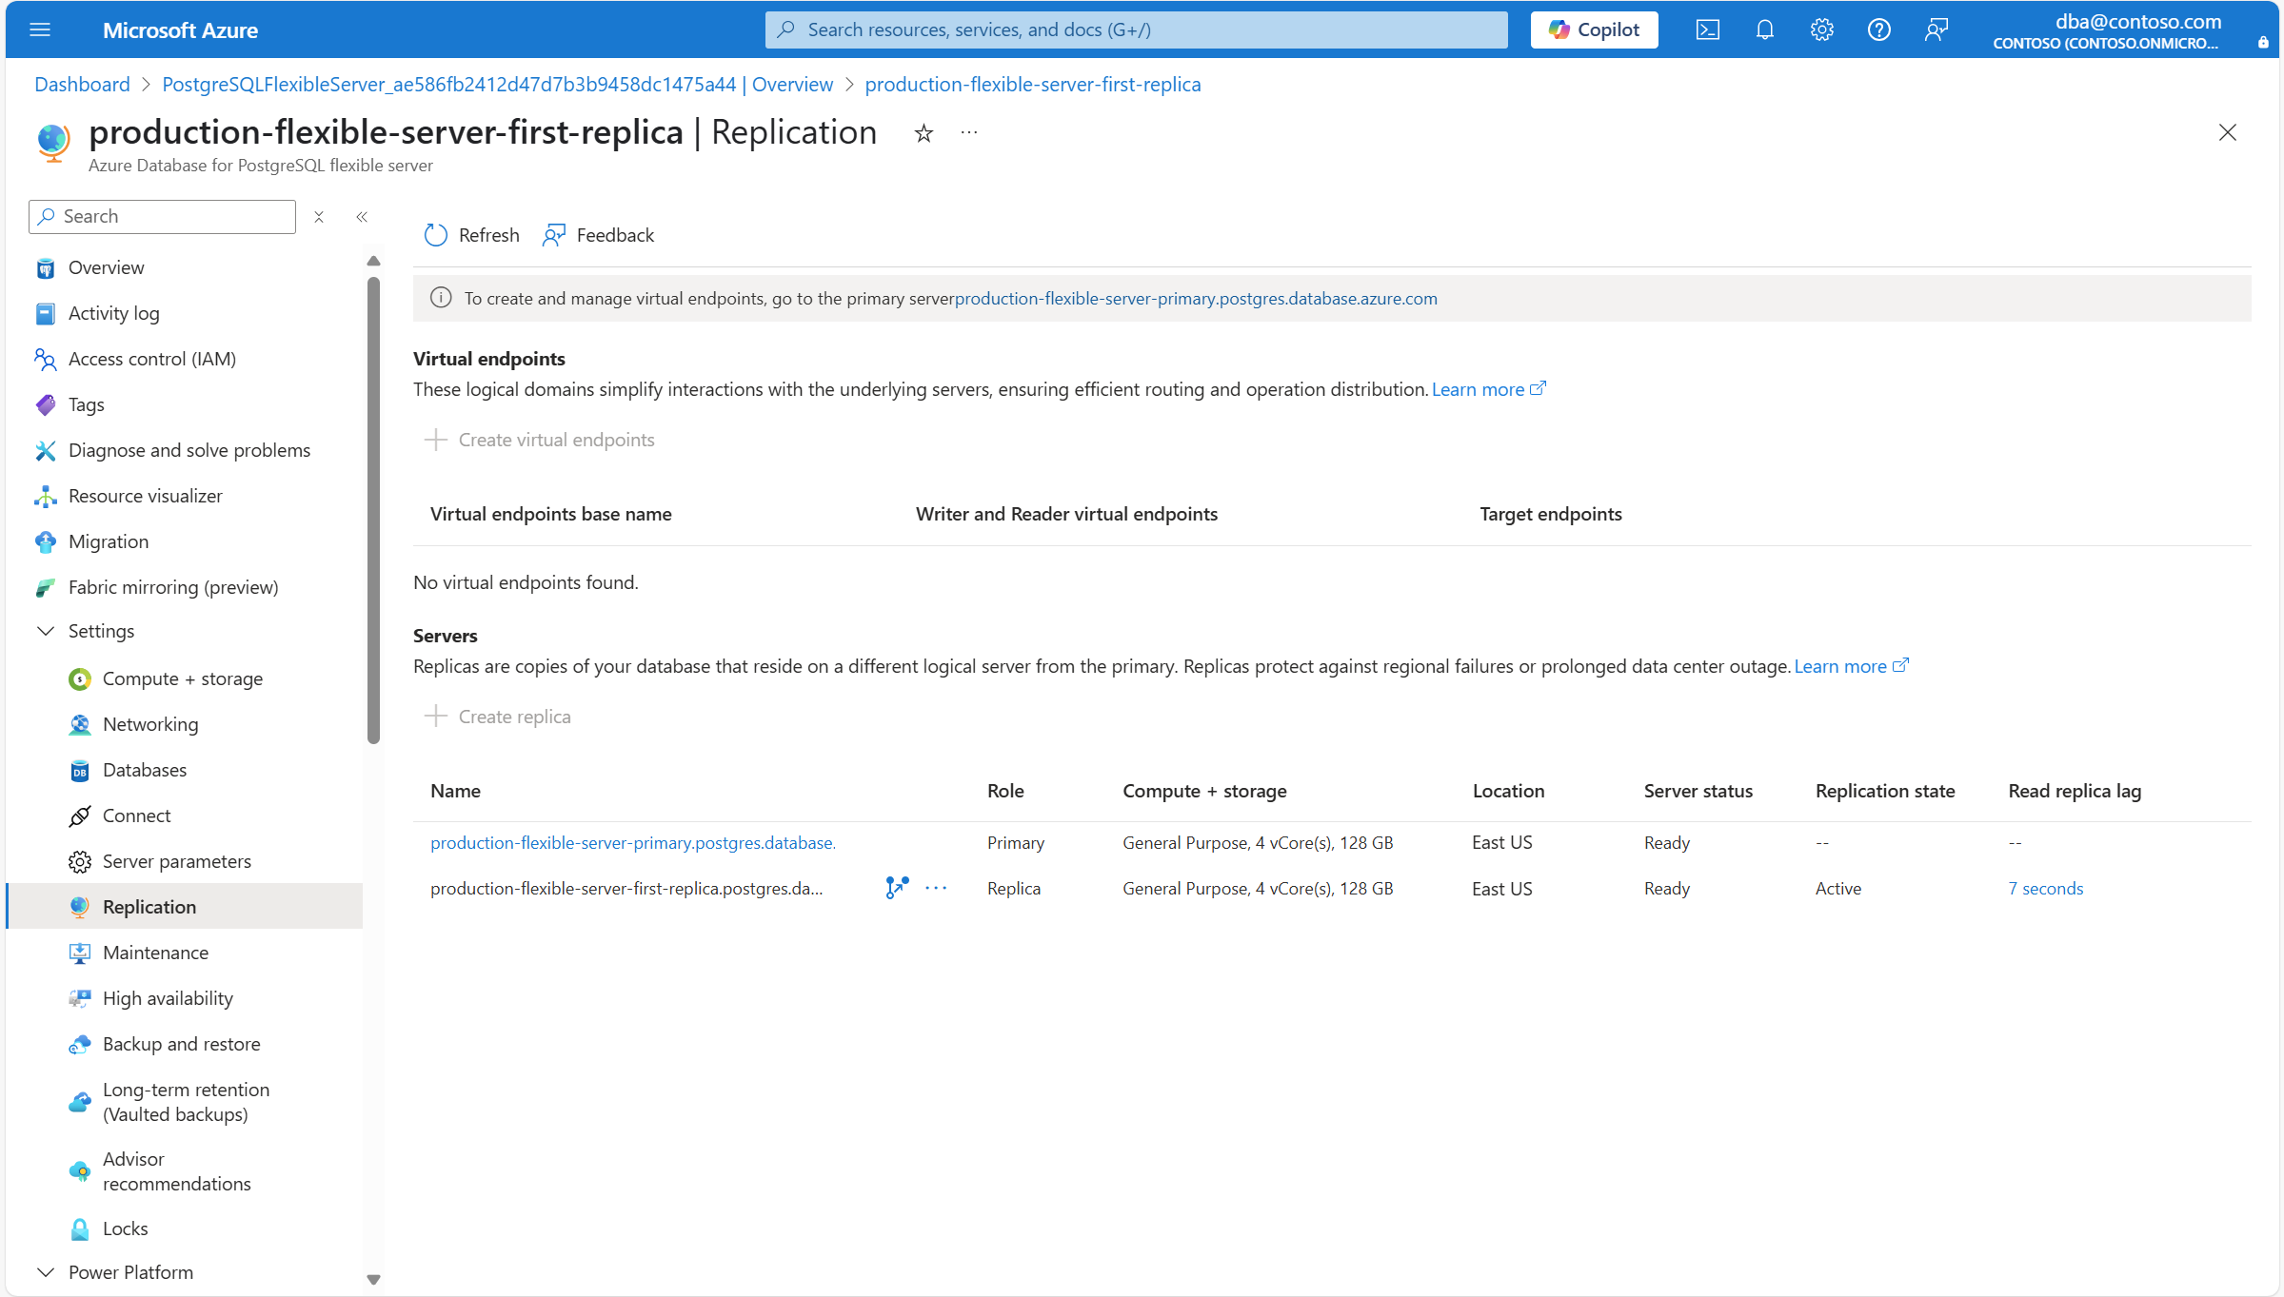Open primary server link in info banner

point(1196,299)
